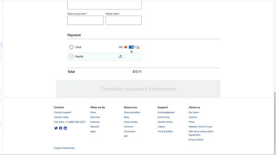Open the Website Terms of Use link

200,127
